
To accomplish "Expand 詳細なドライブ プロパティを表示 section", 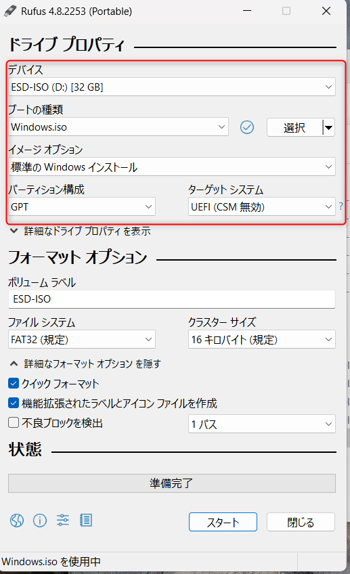I will click(x=80, y=231).
